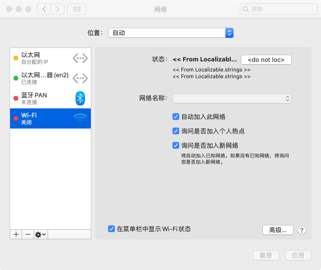Click the magnifier icon in search field
Screen dimensions: 321x270
coord(245,9)
